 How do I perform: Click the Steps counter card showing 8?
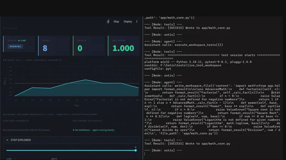tap(54, 46)
